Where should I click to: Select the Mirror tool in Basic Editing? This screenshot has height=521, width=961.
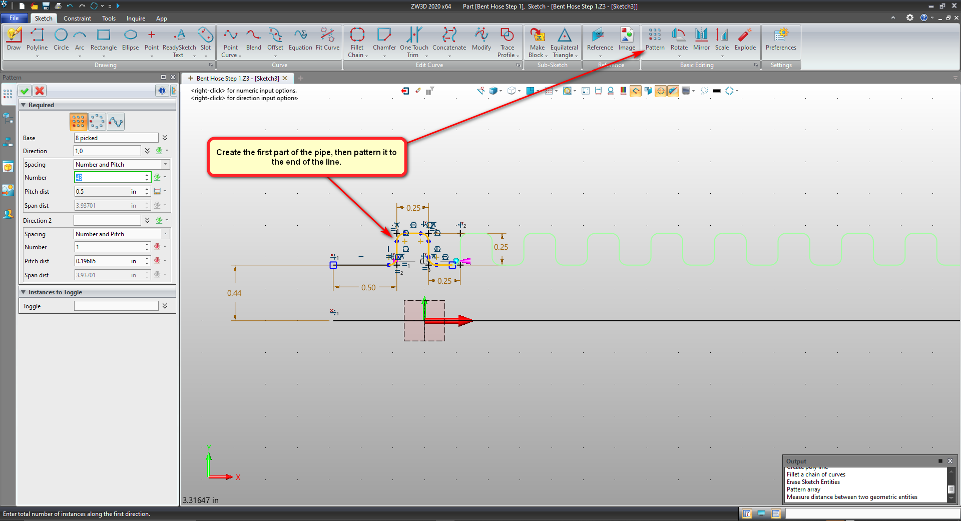point(701,39)
